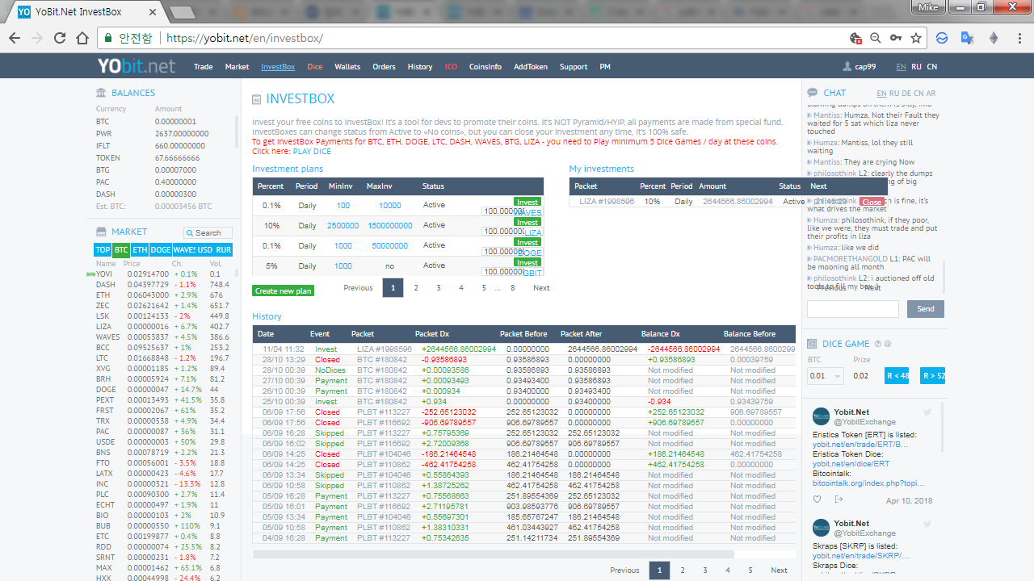
Task: Switch chat room to DE
Action: pyautogui.click(x=906, y=94)
